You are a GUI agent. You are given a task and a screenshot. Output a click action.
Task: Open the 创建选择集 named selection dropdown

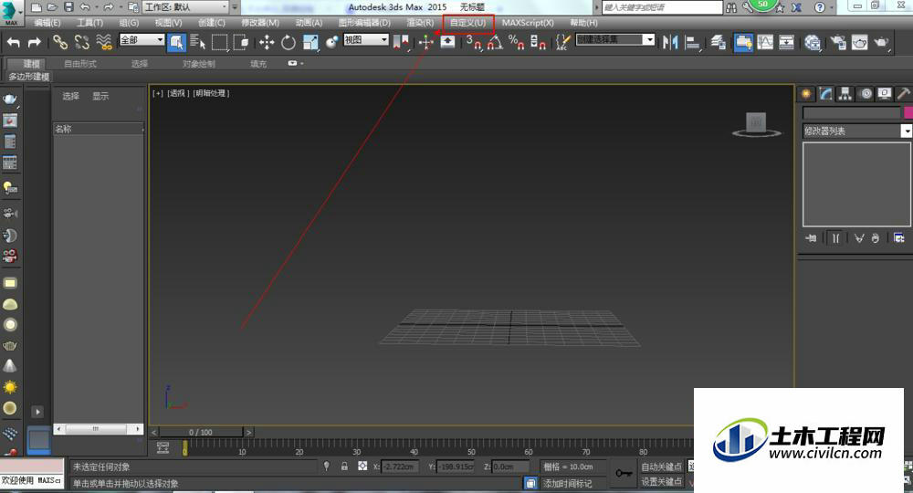[x=614, y=39]
